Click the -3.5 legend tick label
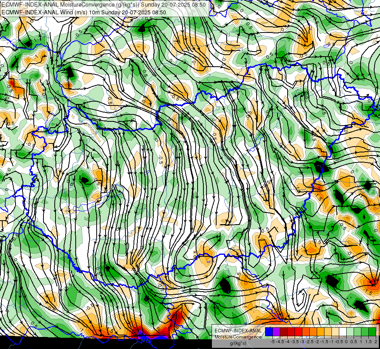This screenshot has width=380, height=349. point(295,342)
